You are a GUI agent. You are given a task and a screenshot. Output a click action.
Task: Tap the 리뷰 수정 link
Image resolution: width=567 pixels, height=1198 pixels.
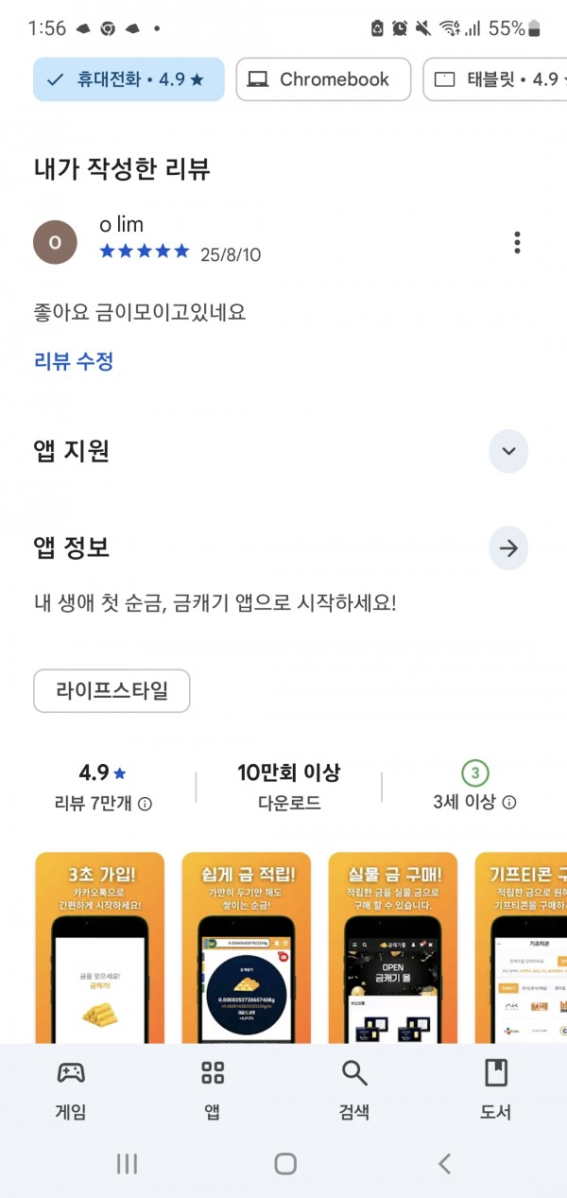74,360
